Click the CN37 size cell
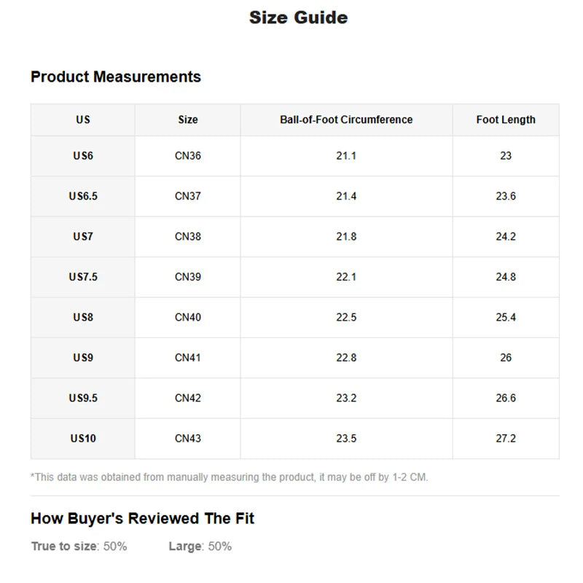Screen dimensions: 583x583 click(x=187, y=196)
